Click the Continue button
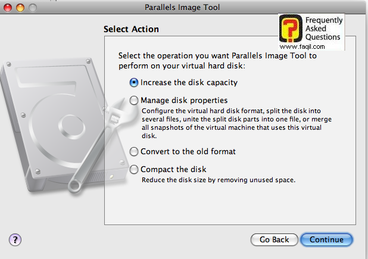The image size is (368, 259). pyautogui.click(x=326, y=239)
